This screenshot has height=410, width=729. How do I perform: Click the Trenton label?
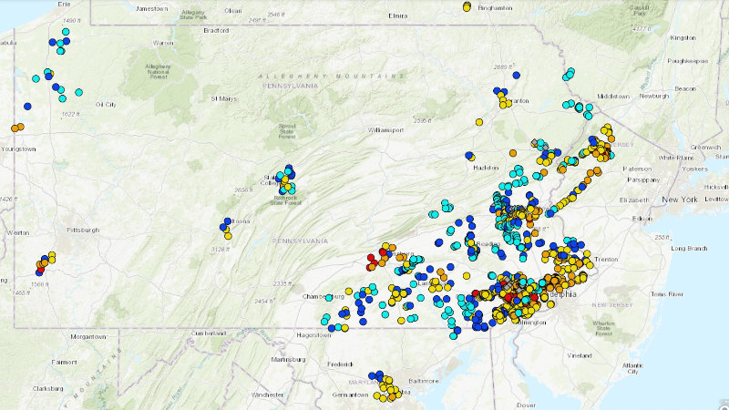(606, 260)
